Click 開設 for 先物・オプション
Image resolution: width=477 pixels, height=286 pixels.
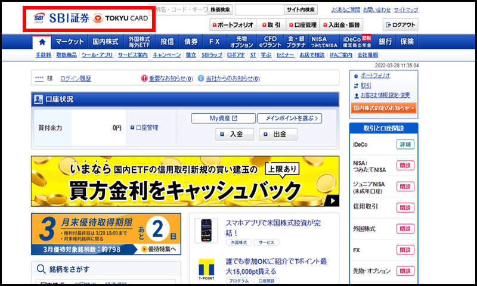405,271
